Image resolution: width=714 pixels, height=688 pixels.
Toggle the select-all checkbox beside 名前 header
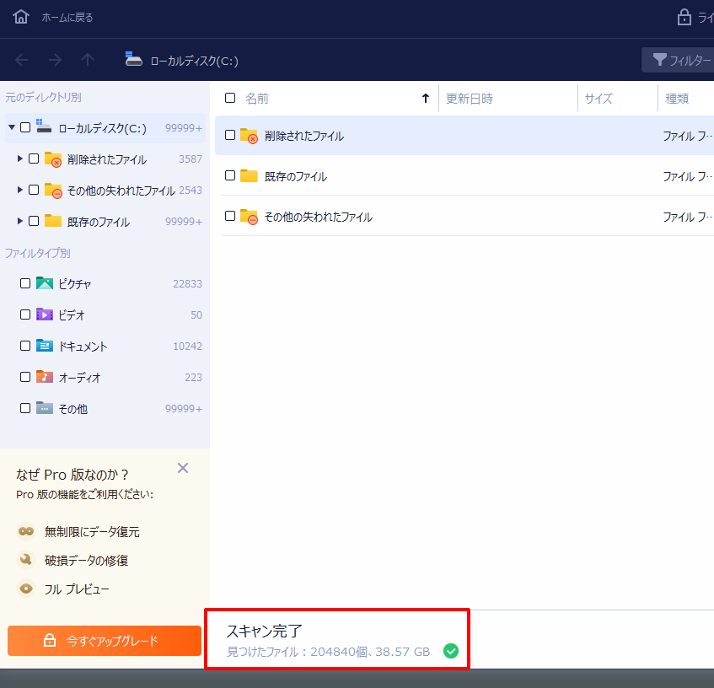pos(230,99)
